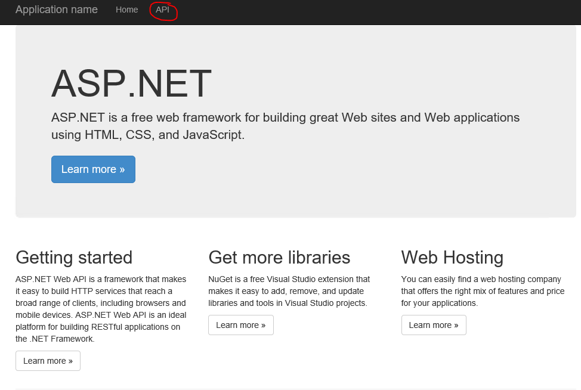Go to Home in navigation bar
This screenshot has width=581, height=390.
click(126, 10)
